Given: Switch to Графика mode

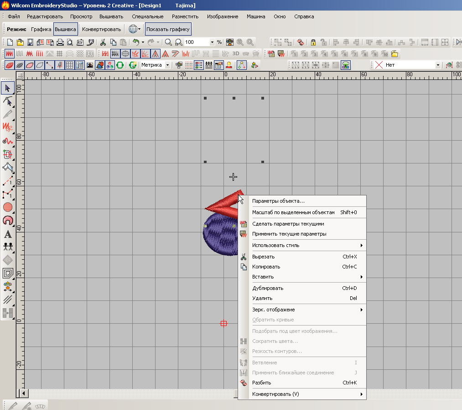Looking at the screenshot, I should (x=41, y=29).
